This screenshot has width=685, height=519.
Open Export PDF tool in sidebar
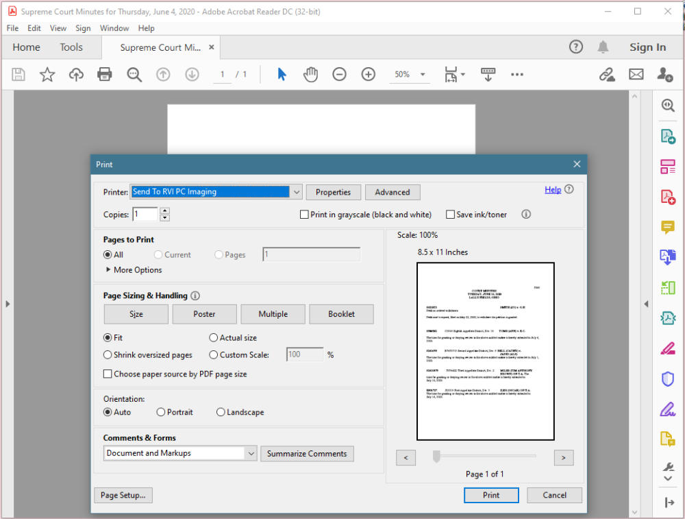coord(667,136)
